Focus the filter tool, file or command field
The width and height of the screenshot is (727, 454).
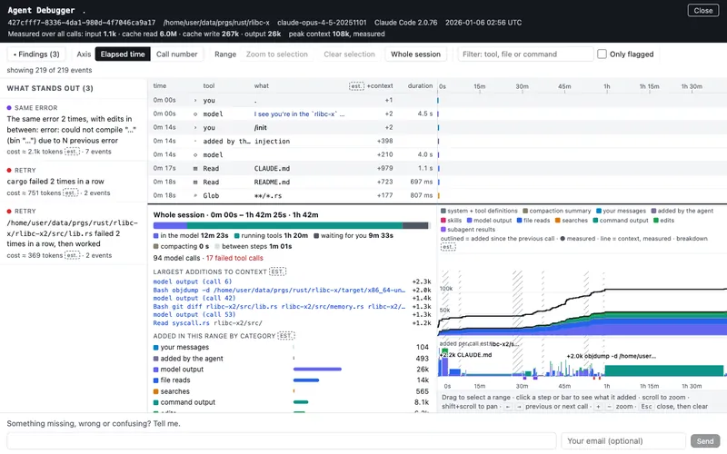(x=525, y=54)
